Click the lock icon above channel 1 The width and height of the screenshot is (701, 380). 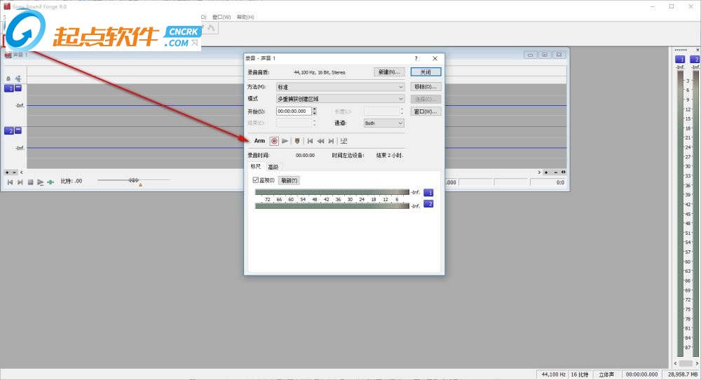click(8, 79)
